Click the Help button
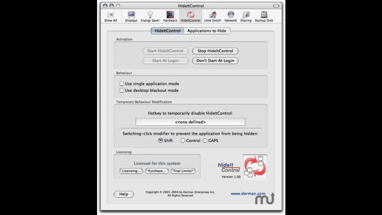Viewport: 382px width, 215px height. [x=124, y=194]
